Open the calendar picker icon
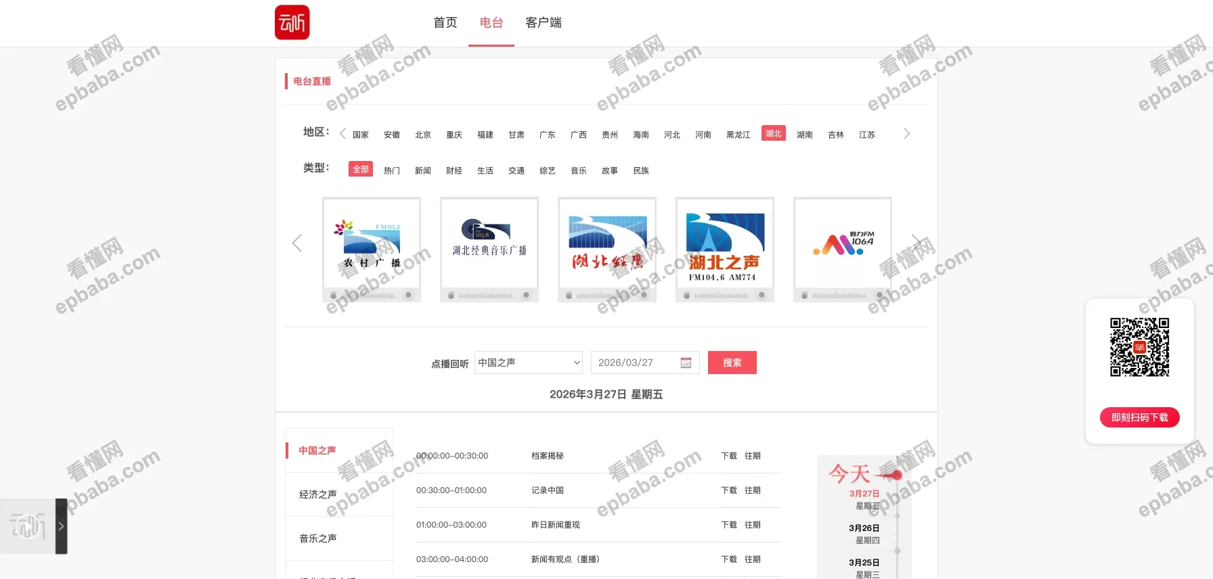This screenshot has width=1213, height=579. coord(686,363)
